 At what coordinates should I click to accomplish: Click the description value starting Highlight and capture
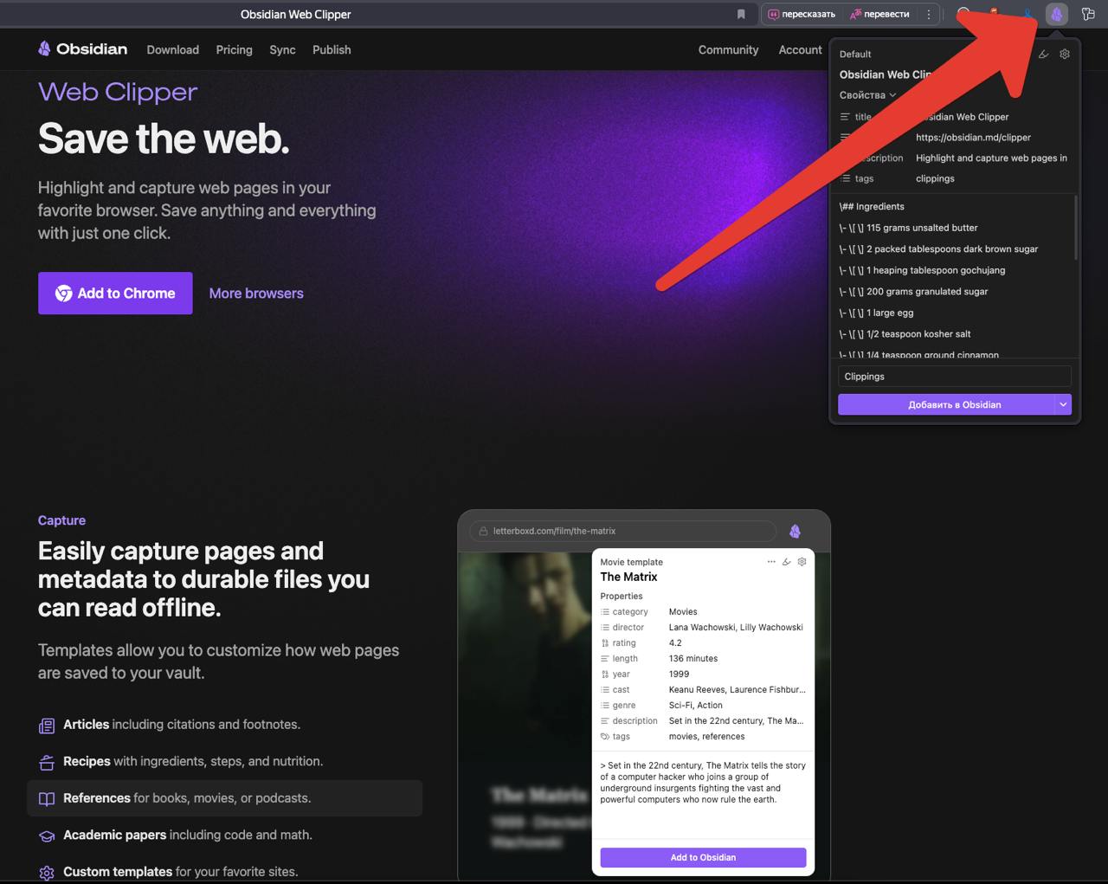click(992, 158)
